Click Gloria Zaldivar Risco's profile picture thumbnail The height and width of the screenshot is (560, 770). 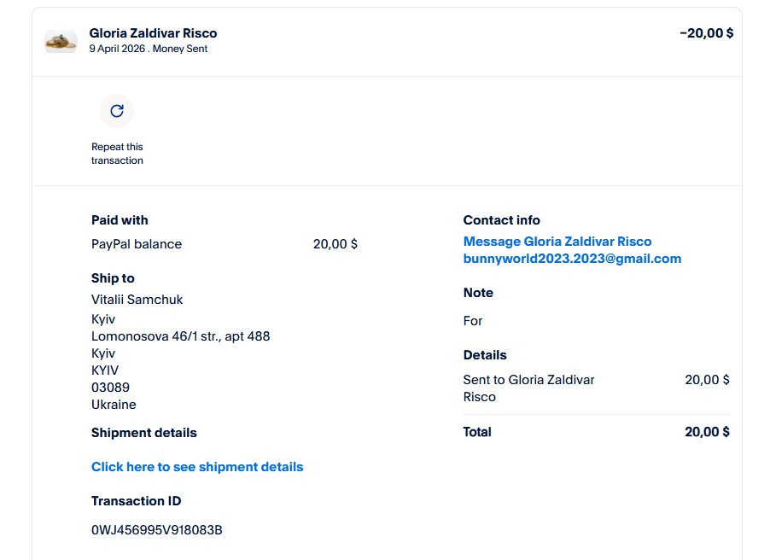(x=61, y=41)
